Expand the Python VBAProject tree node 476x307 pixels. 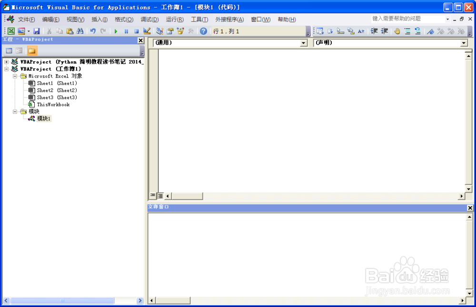point(6,62)
